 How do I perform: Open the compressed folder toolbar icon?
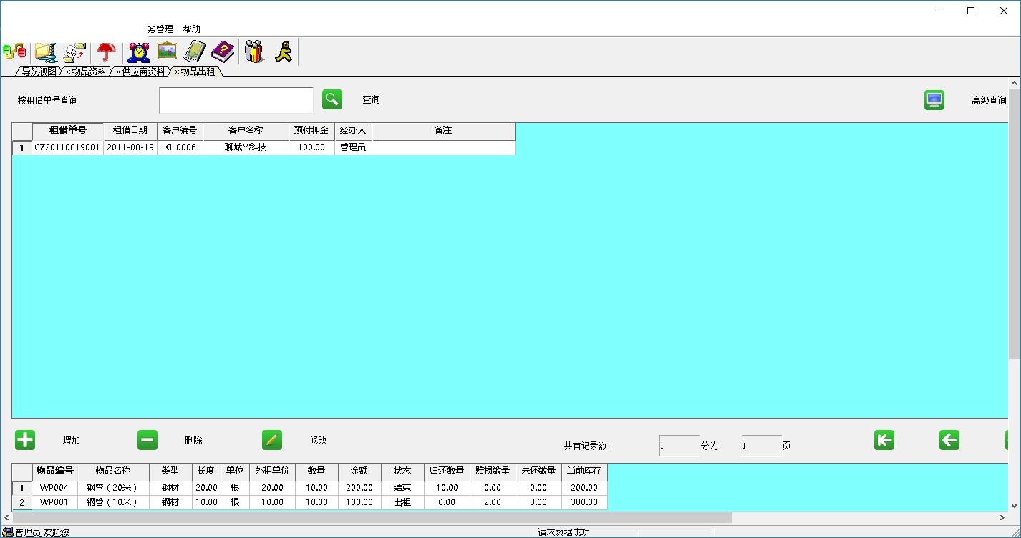(47, 52)
